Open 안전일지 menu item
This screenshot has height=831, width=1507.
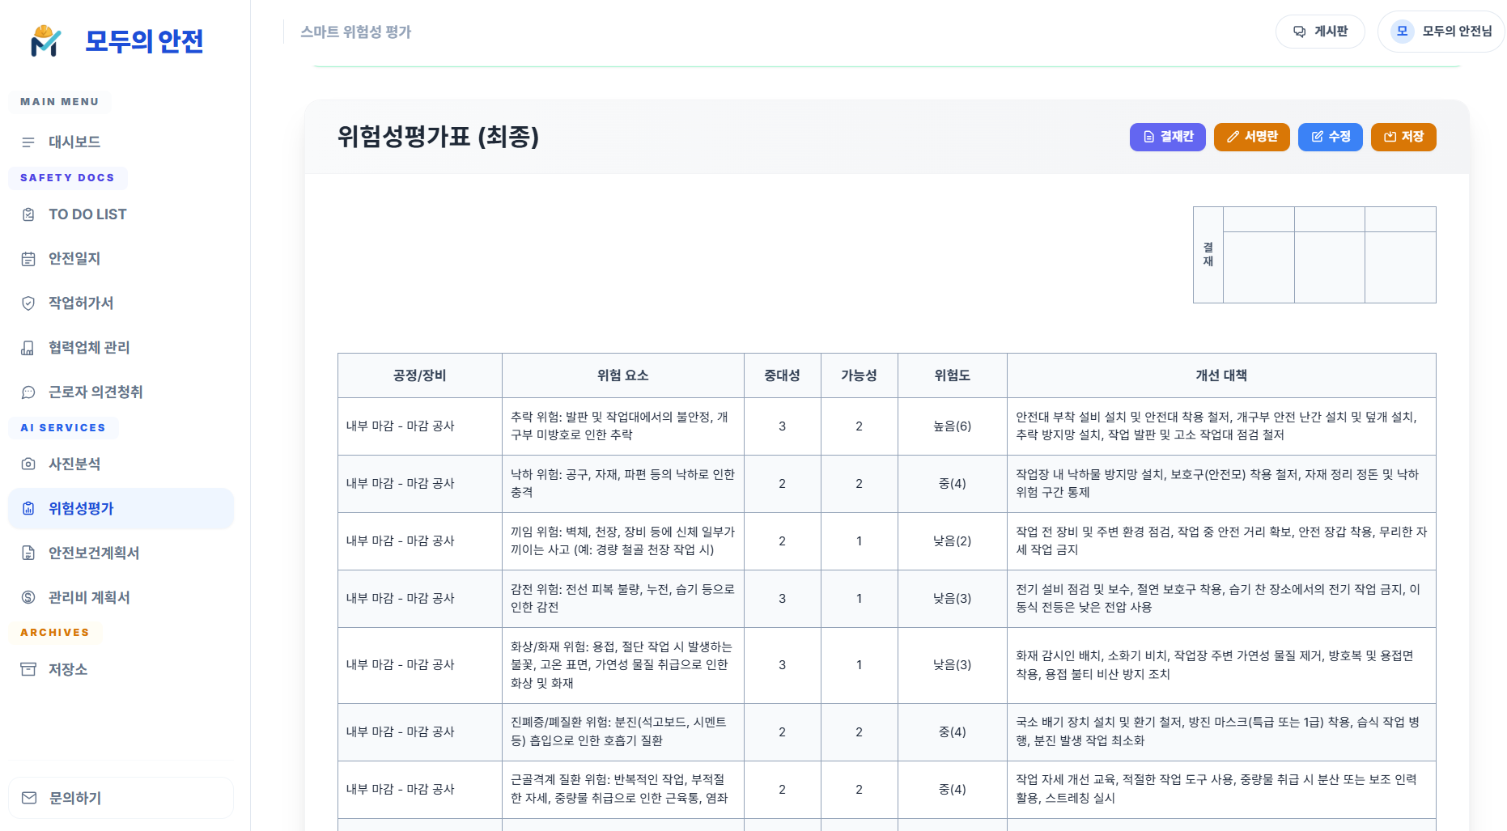(x=121, y=259)
